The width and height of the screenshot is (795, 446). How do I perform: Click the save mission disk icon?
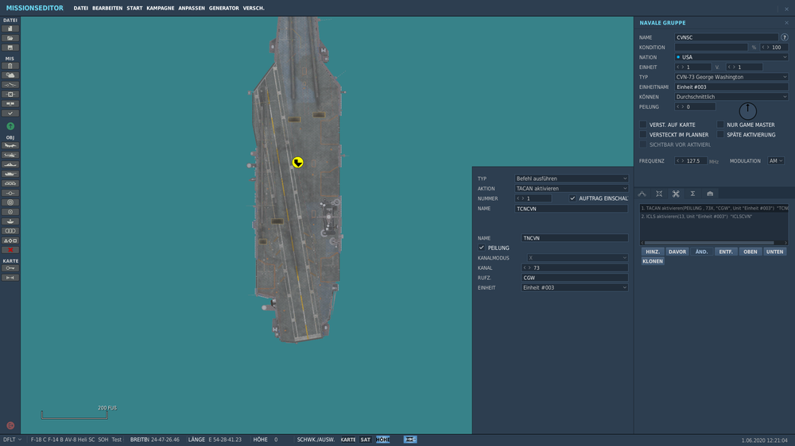[x=10, y=48]
